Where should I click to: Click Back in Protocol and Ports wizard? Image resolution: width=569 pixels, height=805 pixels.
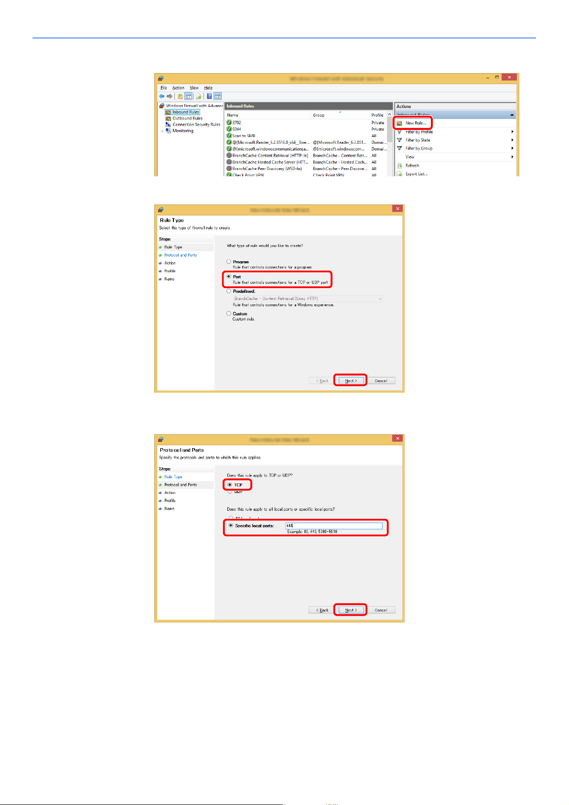(x=322, y=610)
